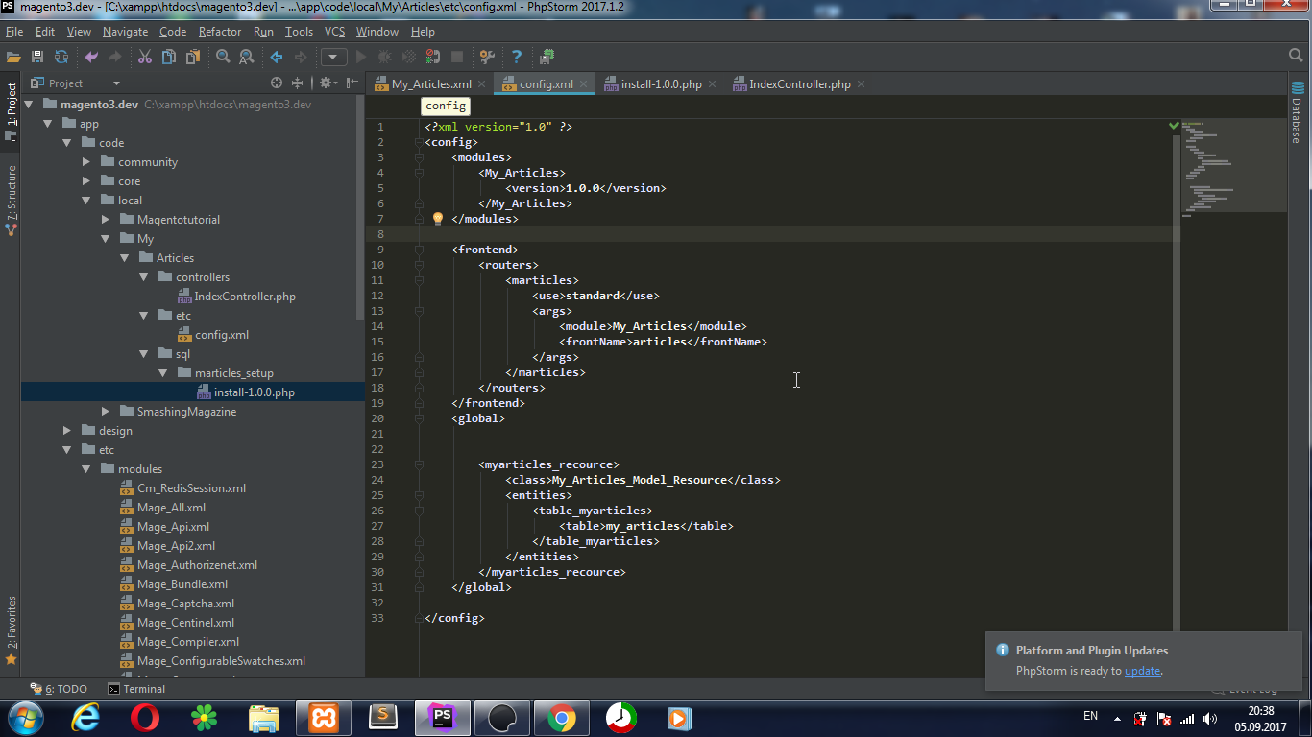Close the config.xml tab

coord(583,84)
